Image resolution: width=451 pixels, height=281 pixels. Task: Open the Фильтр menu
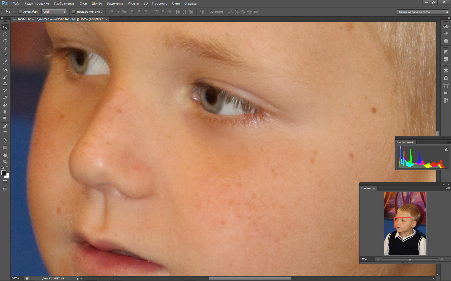(133, 3)
